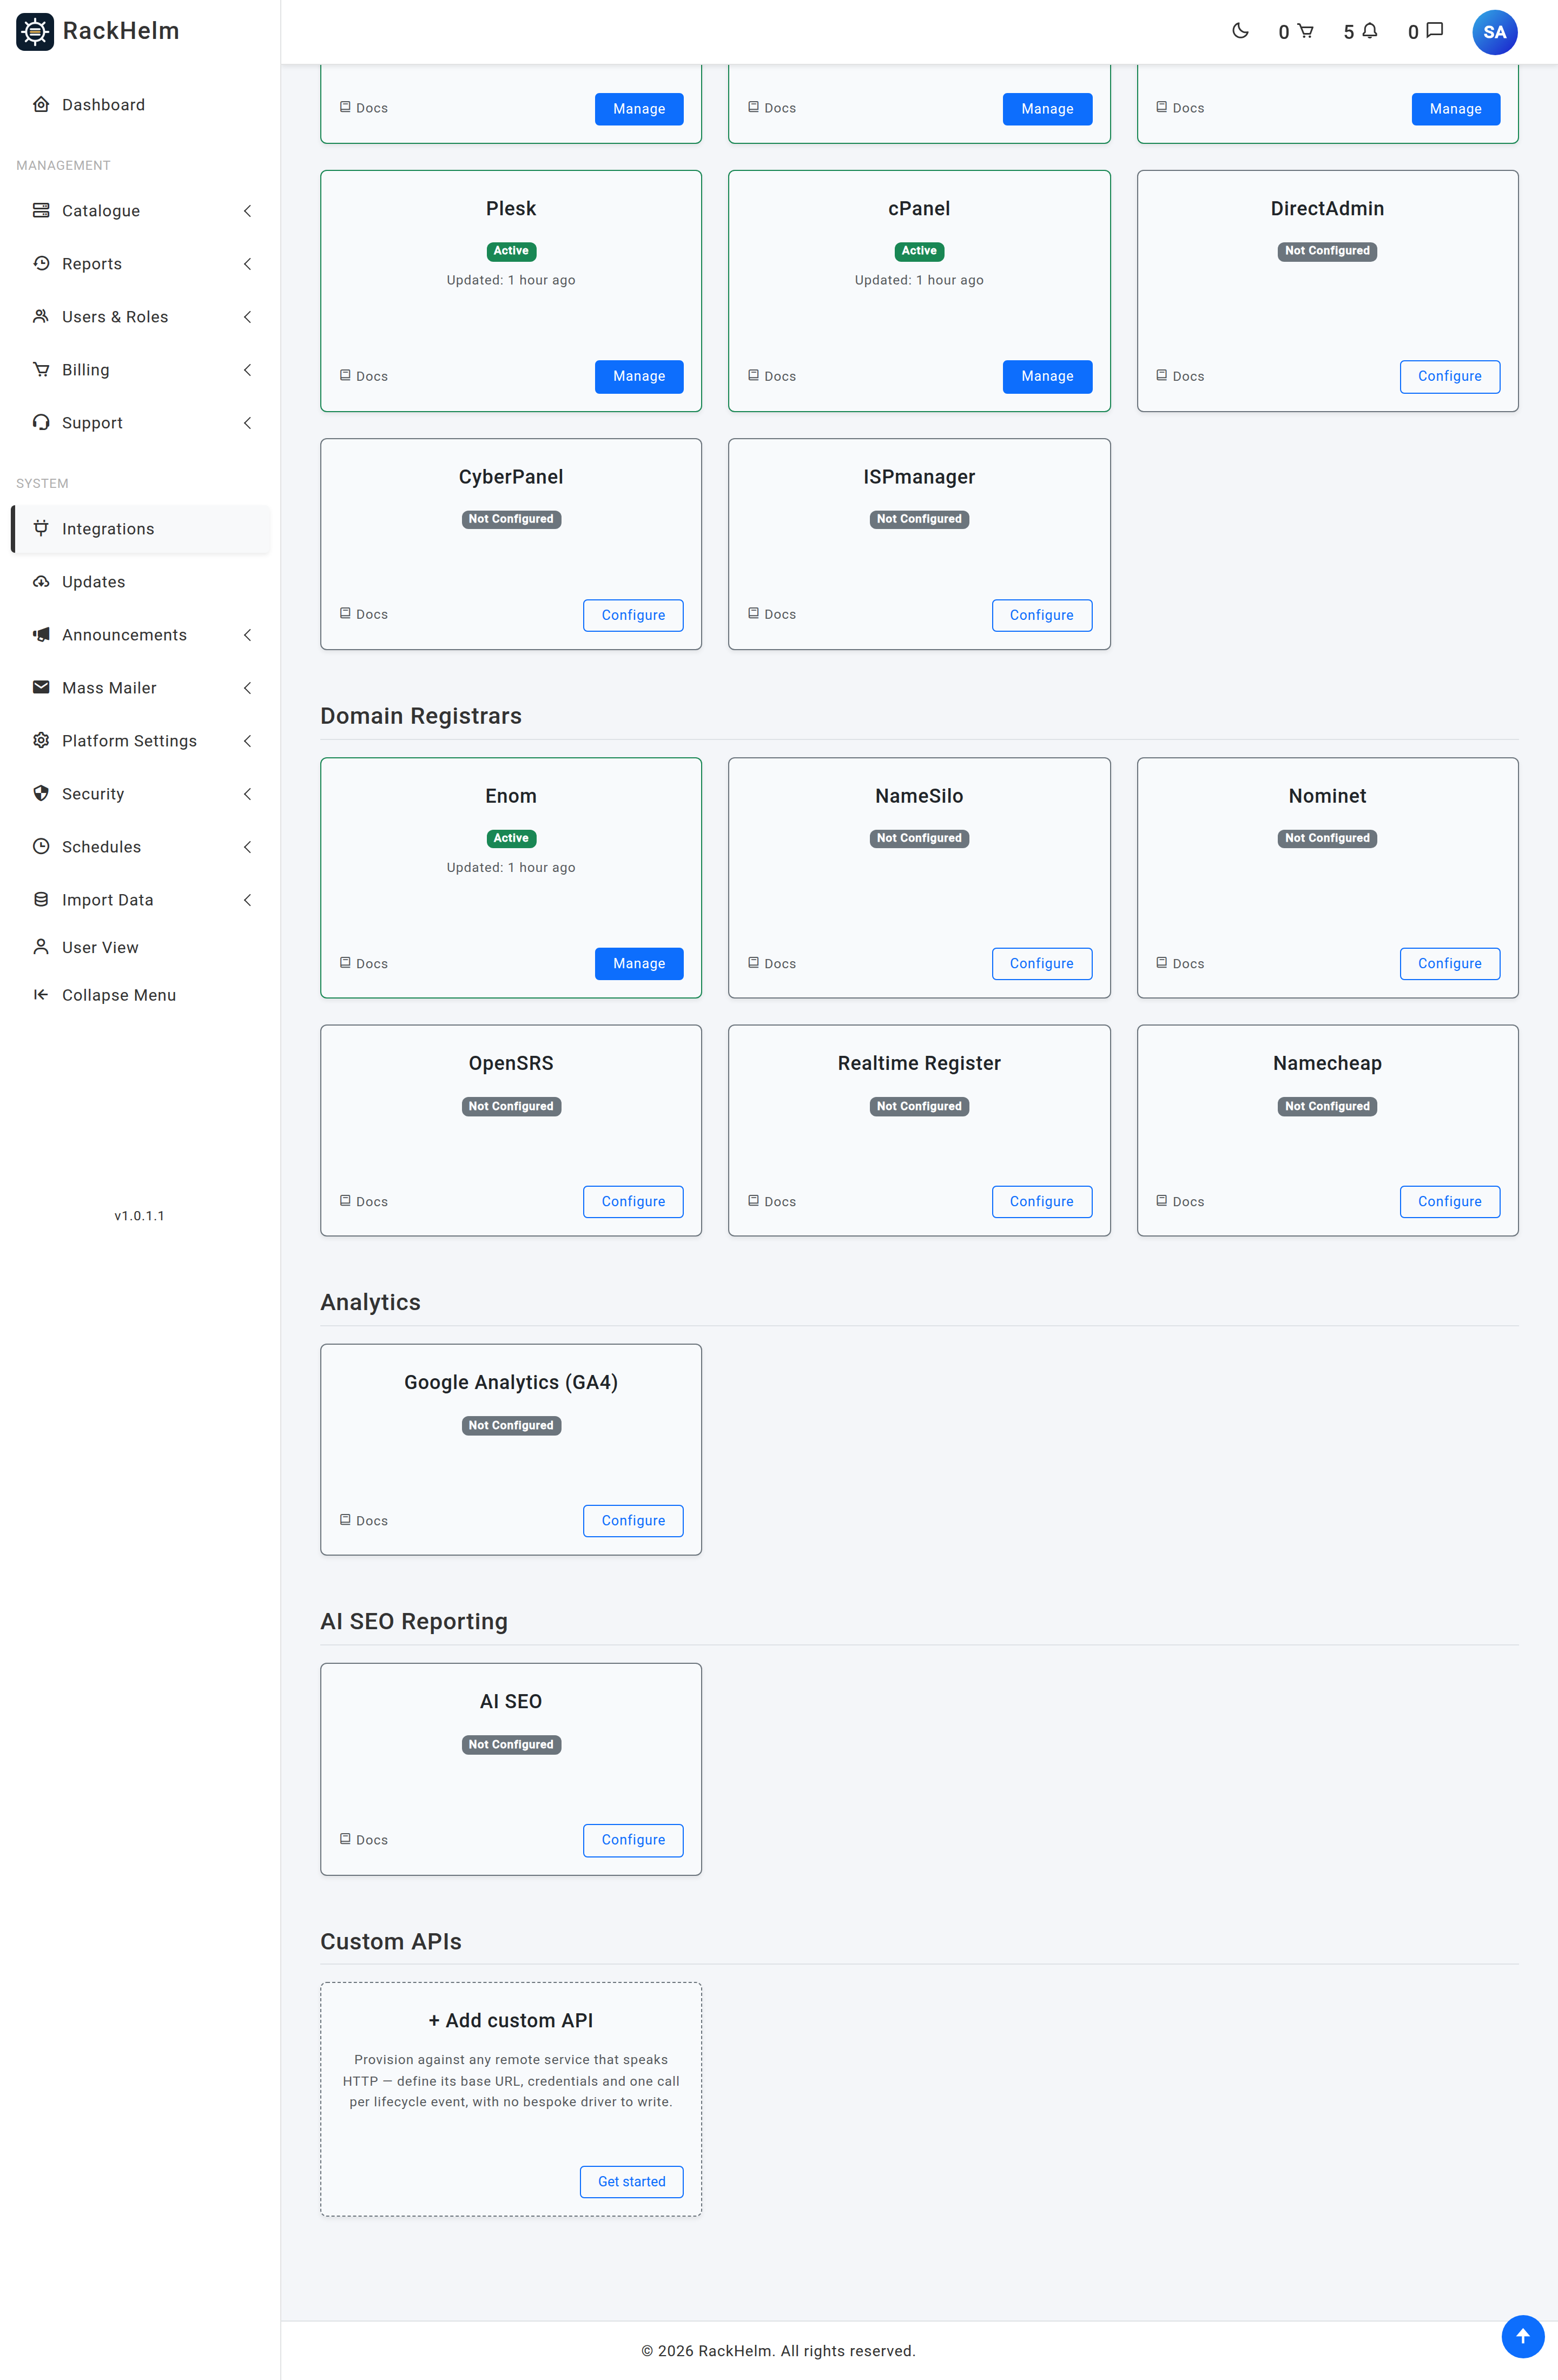Image resolution: width=1558 pixels, height=2380 pixels.
Task: Click the + Add custom API heading
Action: [511, 2020]
